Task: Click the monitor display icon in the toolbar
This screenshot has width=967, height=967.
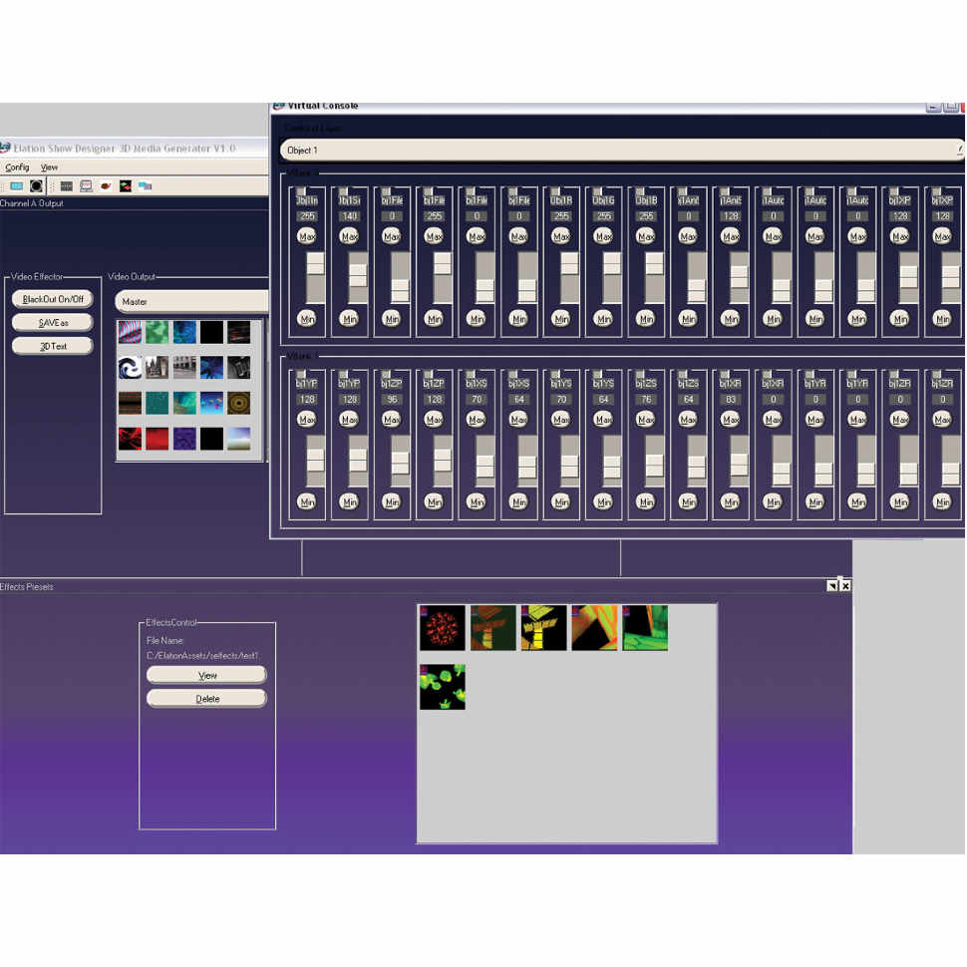Action: 86,185
